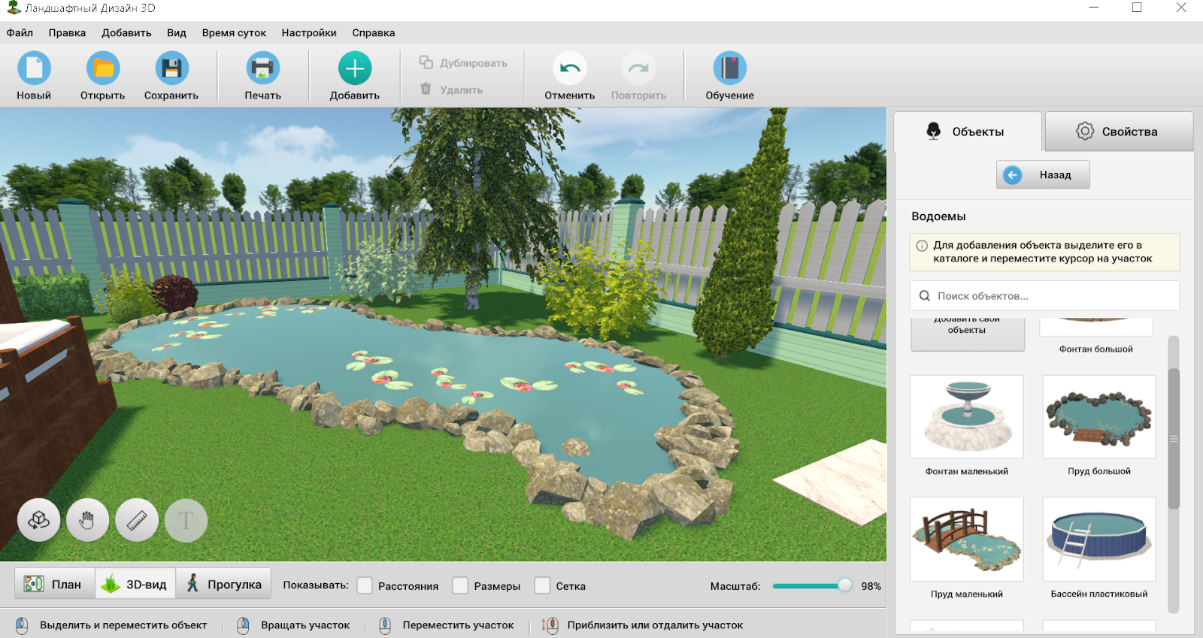Click the mouse icon beside Приблизить или отдалить
1203x638 pixels.
coord(550,625)
